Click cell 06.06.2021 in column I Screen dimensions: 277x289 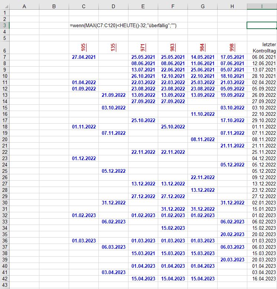click(x=262, y=57)
